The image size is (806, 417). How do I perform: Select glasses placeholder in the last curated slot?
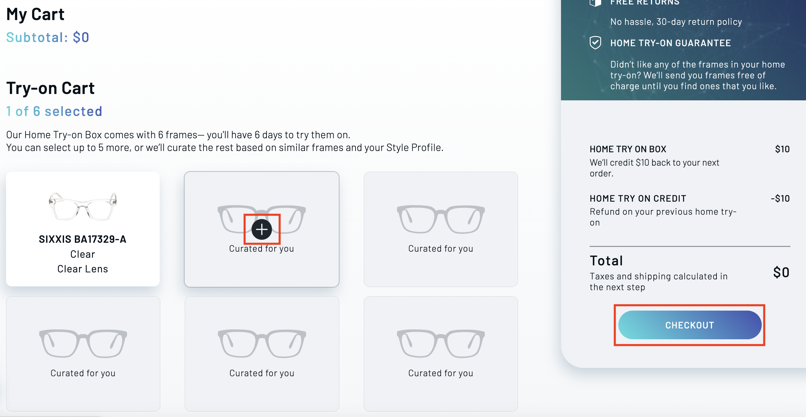point(441,344)
